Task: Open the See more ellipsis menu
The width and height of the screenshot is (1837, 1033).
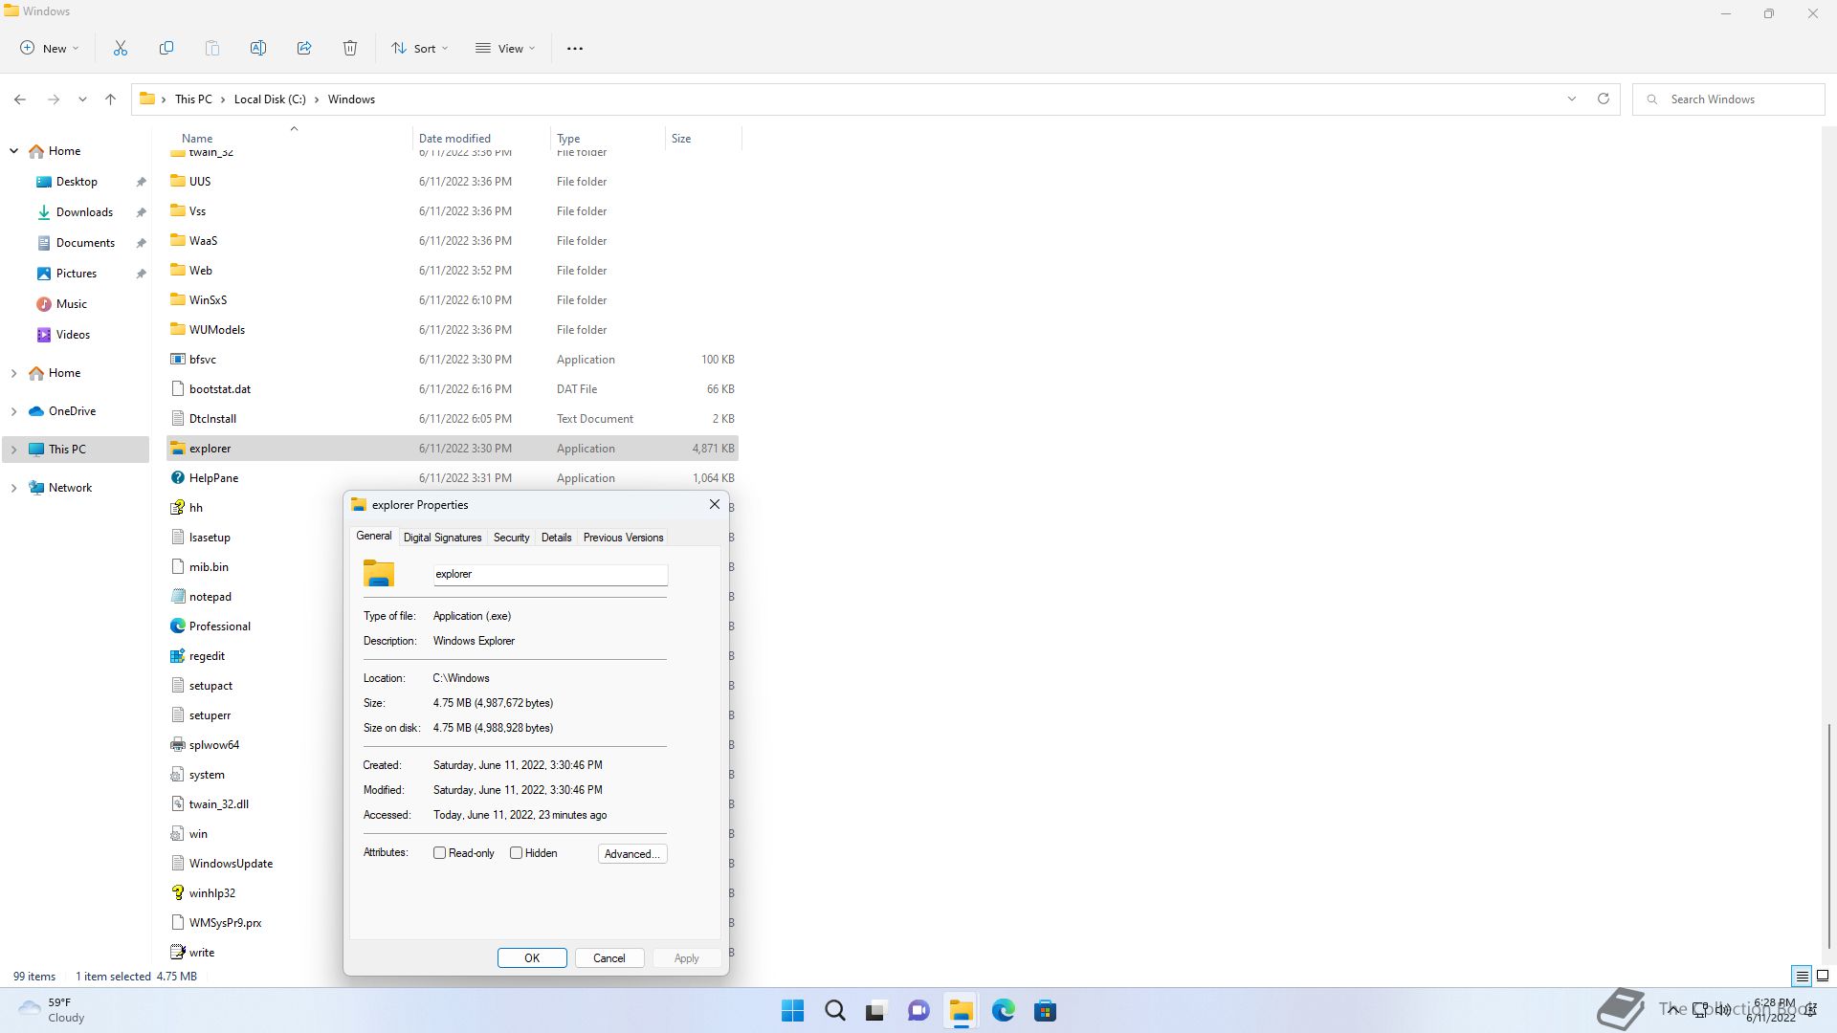Action: click(x=575, y=48)
